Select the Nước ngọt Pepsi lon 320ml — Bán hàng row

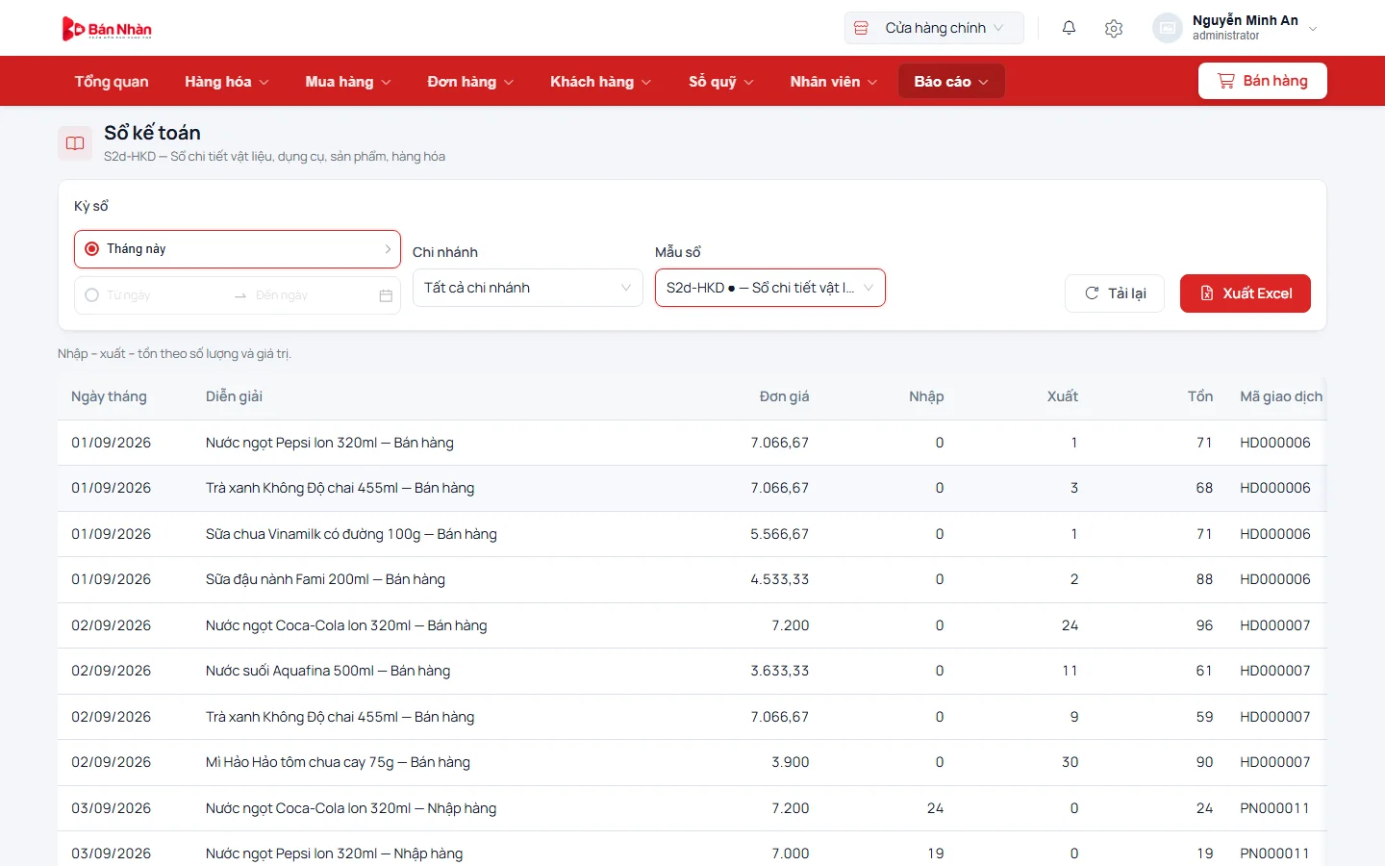point(692,443)
